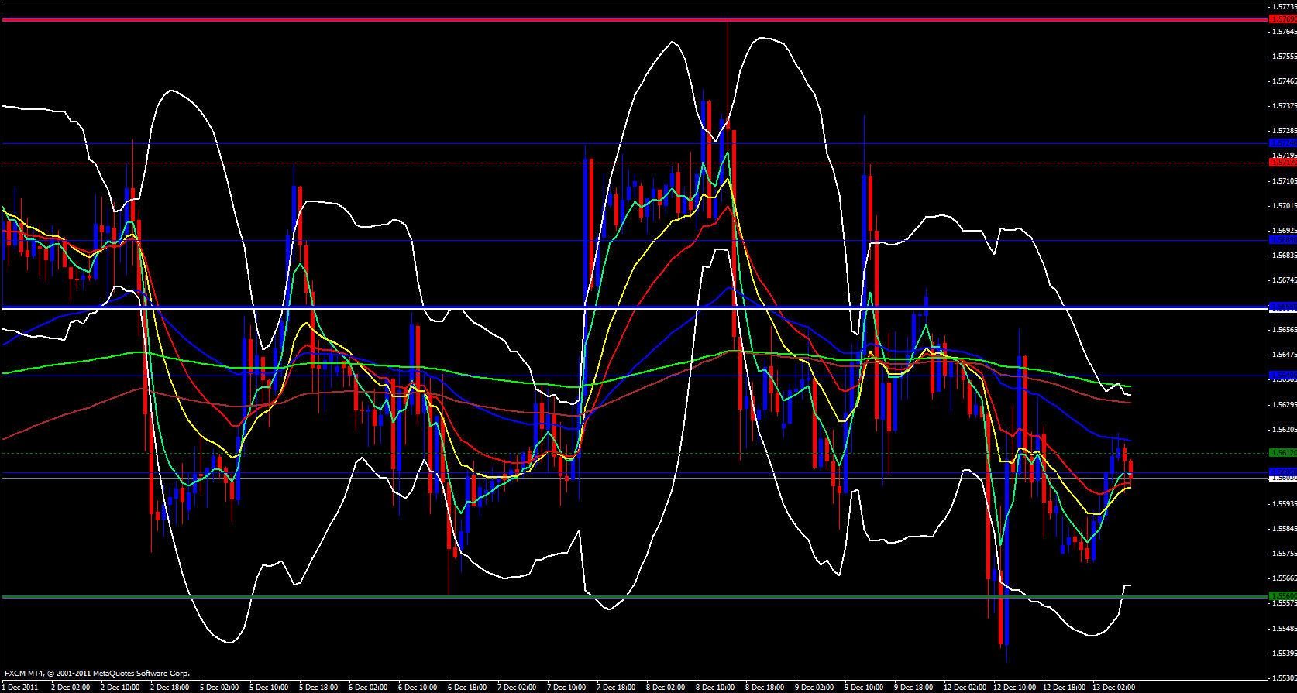Viewport: 1297px width, 693px height.
Task: Click the blue 1.56400 price label
Action: pos(1282,376)
